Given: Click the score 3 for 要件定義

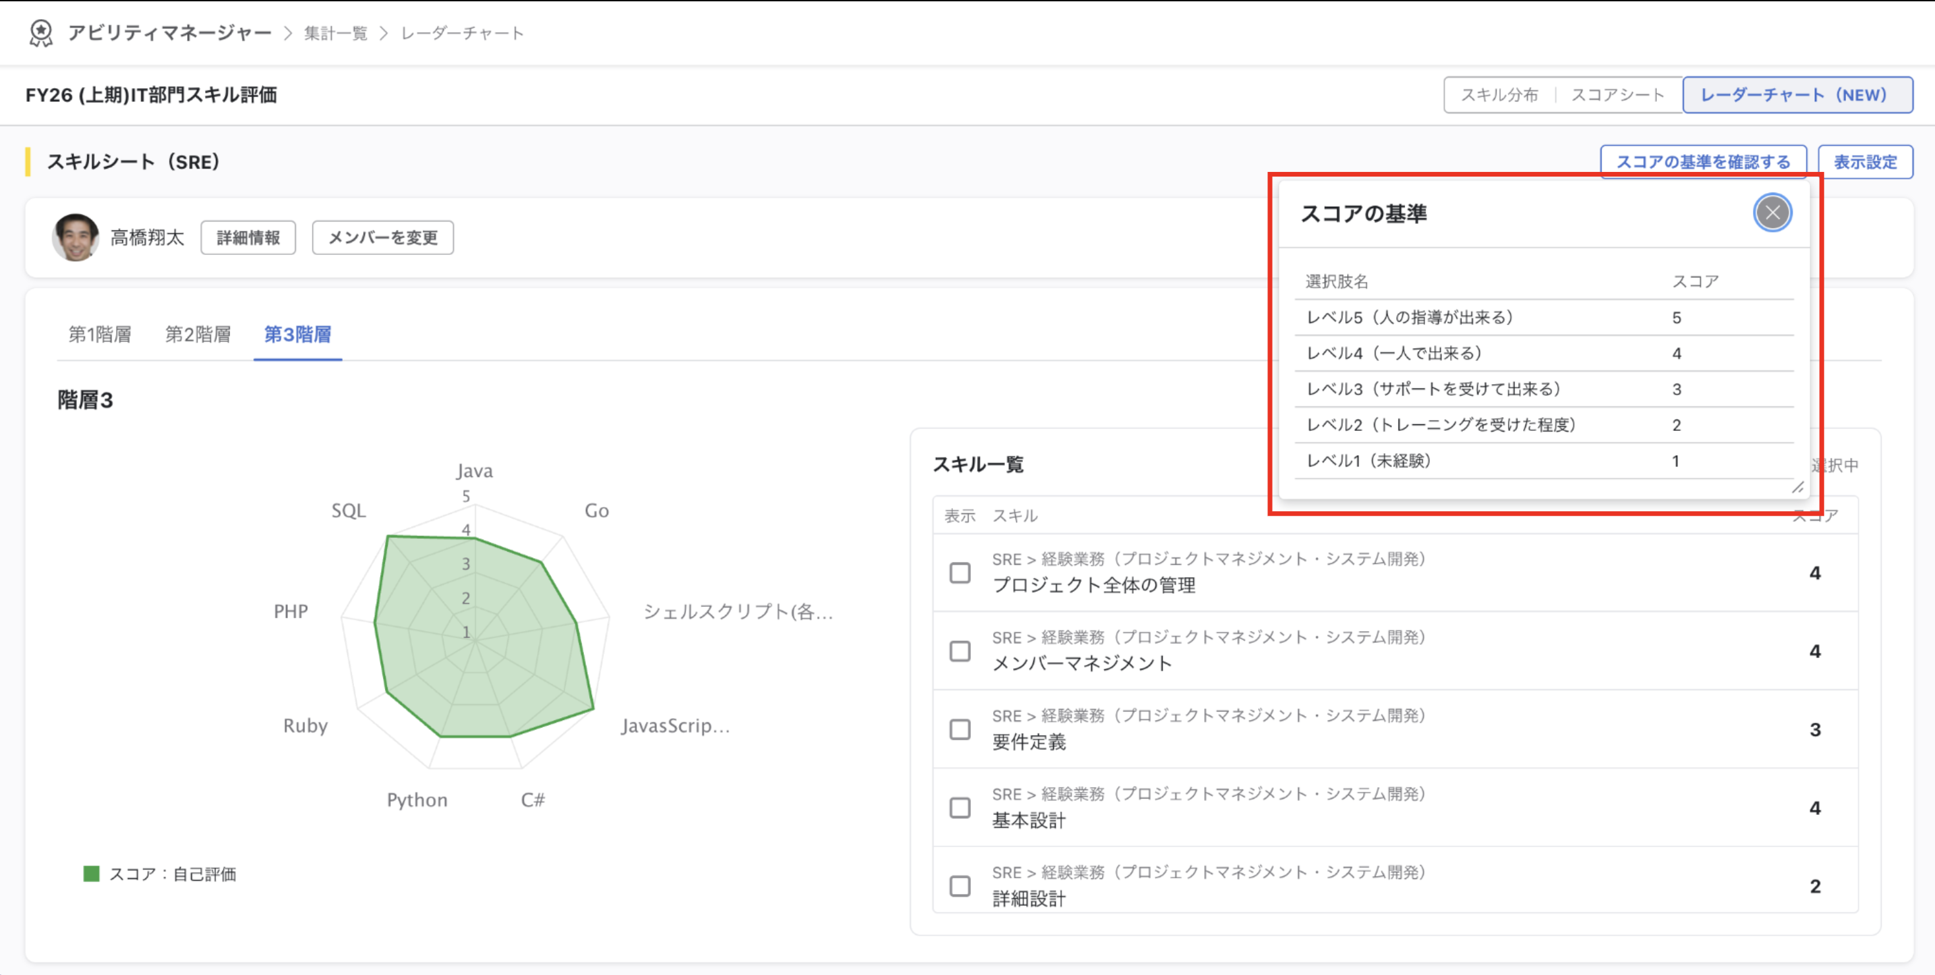Looking at the screenshot, I should [1815, 729].
